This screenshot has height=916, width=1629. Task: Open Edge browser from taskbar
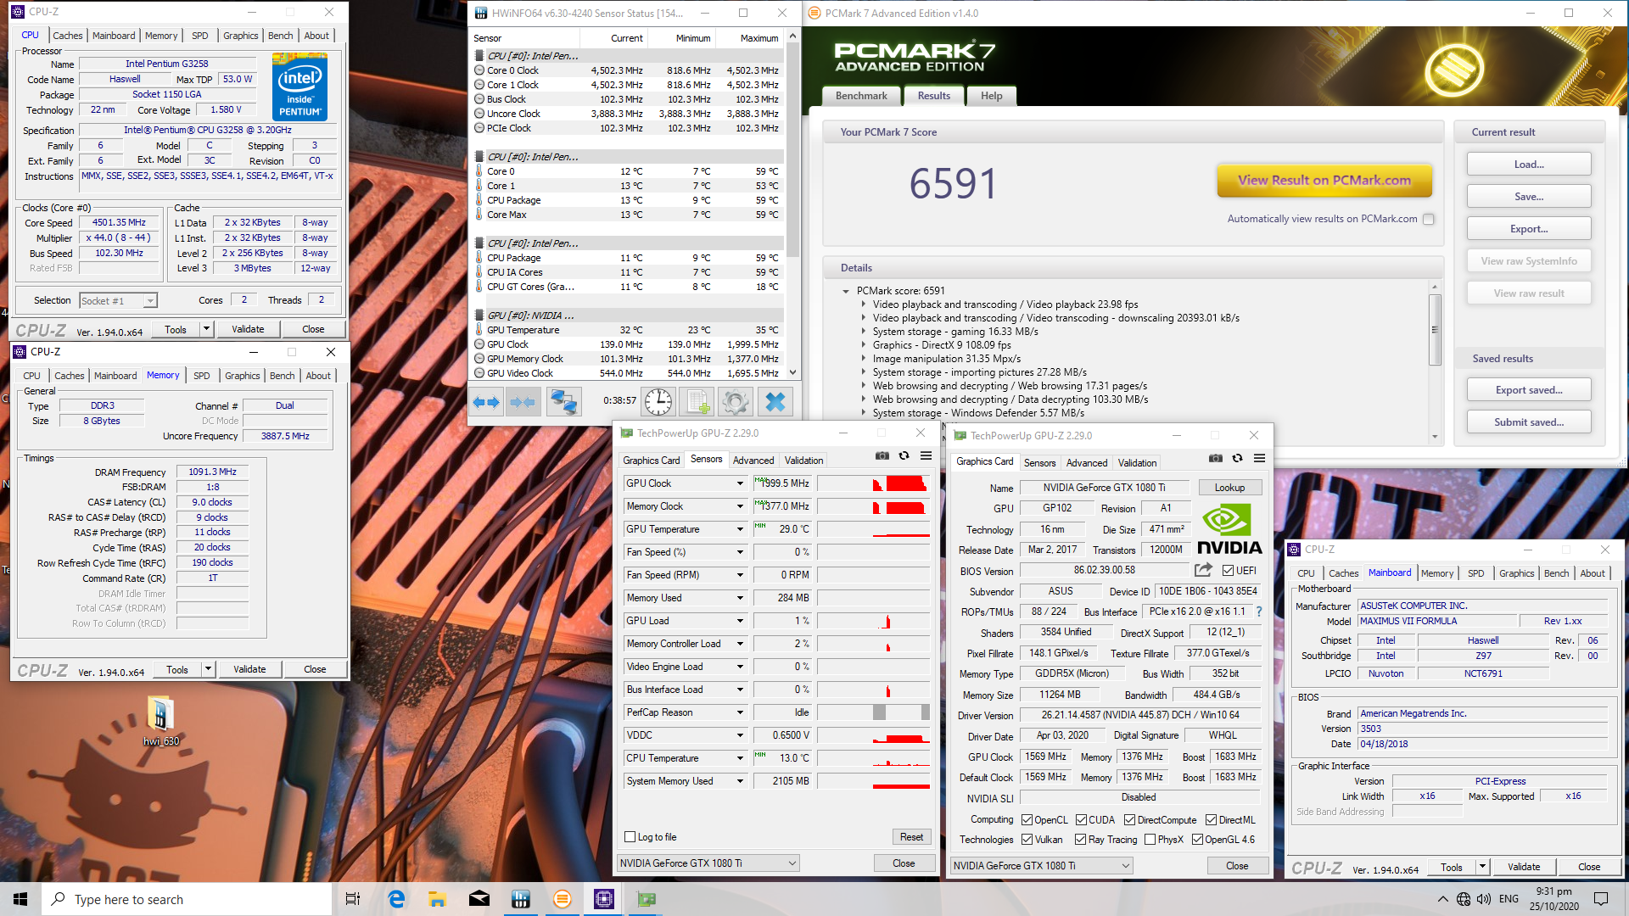(396, 899)
